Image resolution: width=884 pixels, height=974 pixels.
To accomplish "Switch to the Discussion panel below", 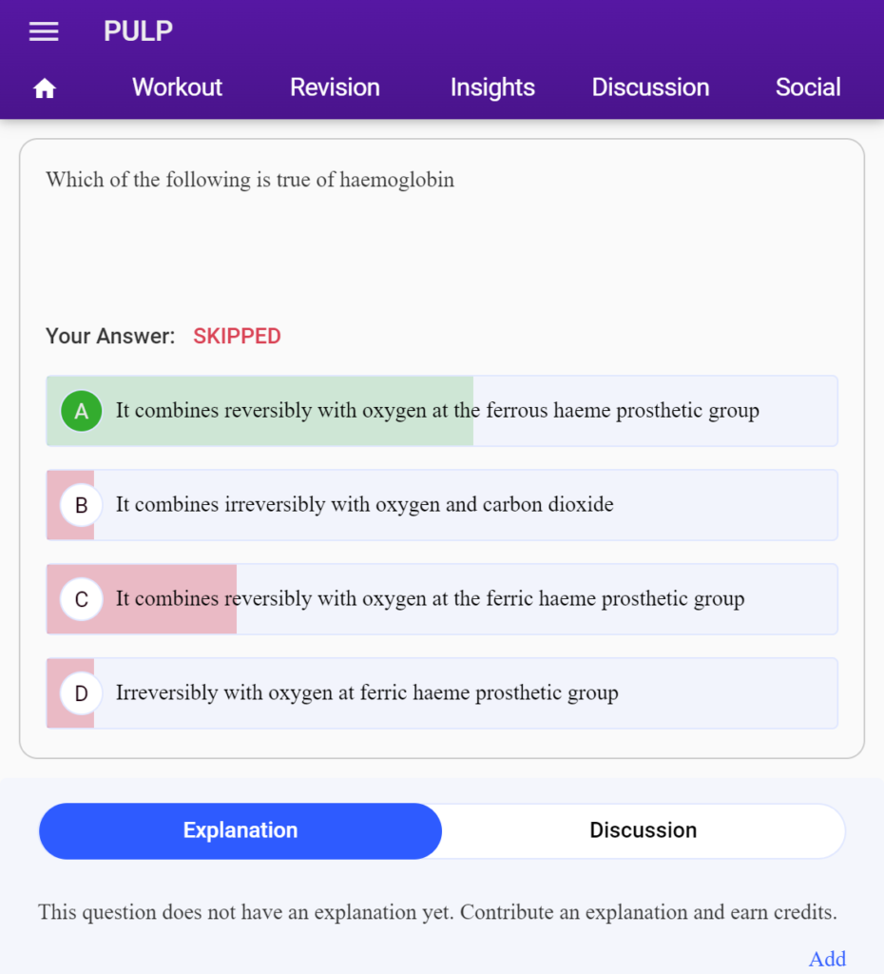I will 644,831.
